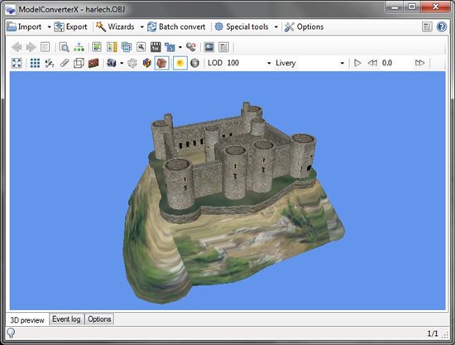This screenshot has width=455, height=345.
Task: Click the Batch convert button
Action: coord(176,27)
